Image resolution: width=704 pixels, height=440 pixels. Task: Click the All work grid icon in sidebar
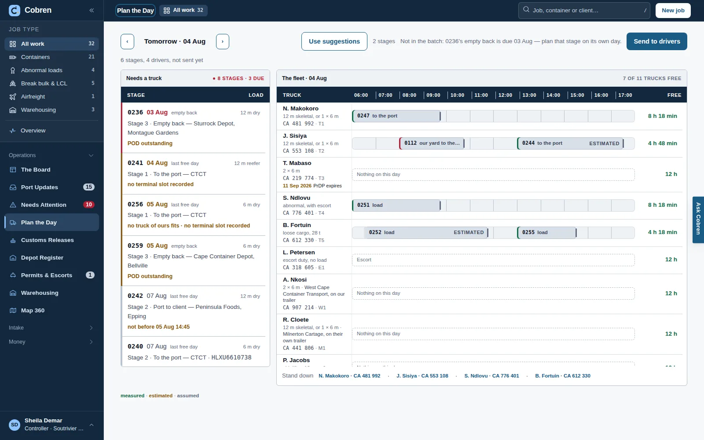tap(13, 44)
